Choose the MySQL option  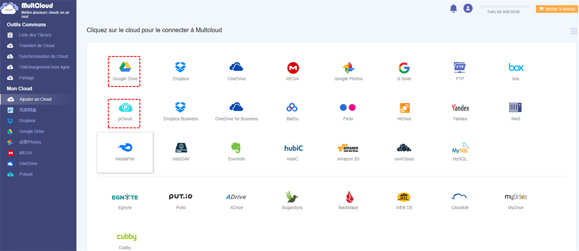(x=460, y=148)
